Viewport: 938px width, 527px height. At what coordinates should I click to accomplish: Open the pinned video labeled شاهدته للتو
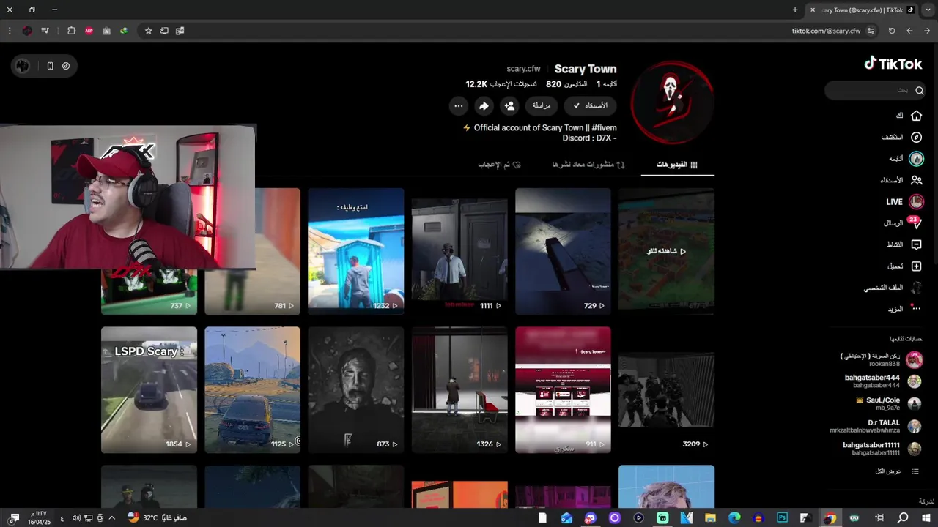(666, 251)
